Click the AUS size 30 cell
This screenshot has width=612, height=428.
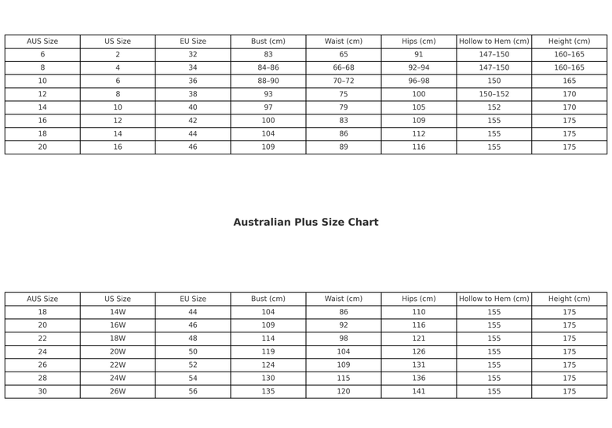[42, 391]
